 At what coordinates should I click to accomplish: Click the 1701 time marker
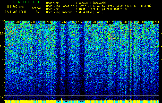point(17,22)
